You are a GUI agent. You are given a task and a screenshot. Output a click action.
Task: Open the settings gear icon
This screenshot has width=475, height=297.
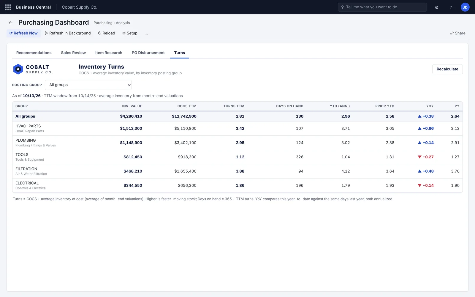point(437,7)
